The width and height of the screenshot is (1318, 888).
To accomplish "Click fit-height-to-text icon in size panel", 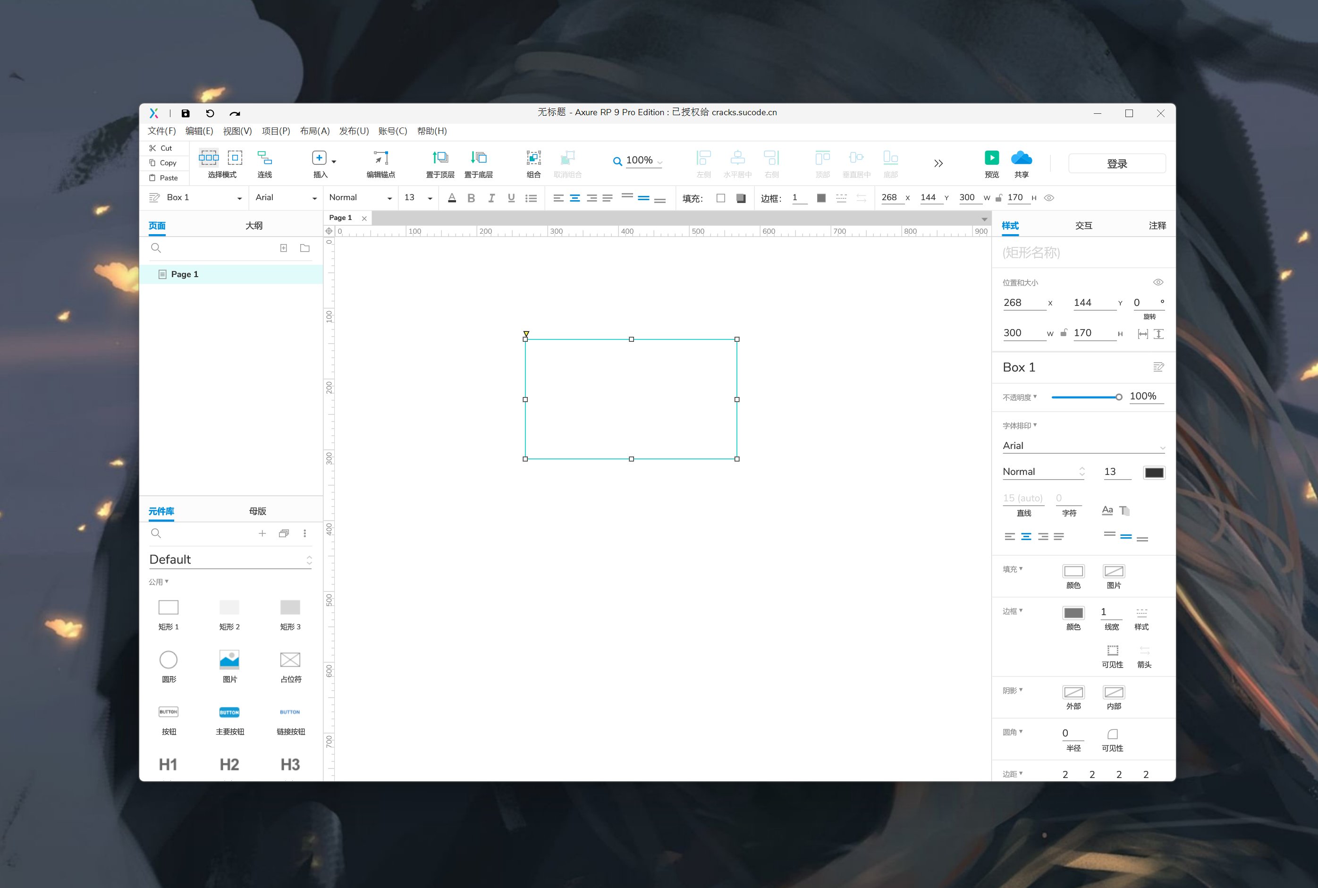I will click(1159, 334).
